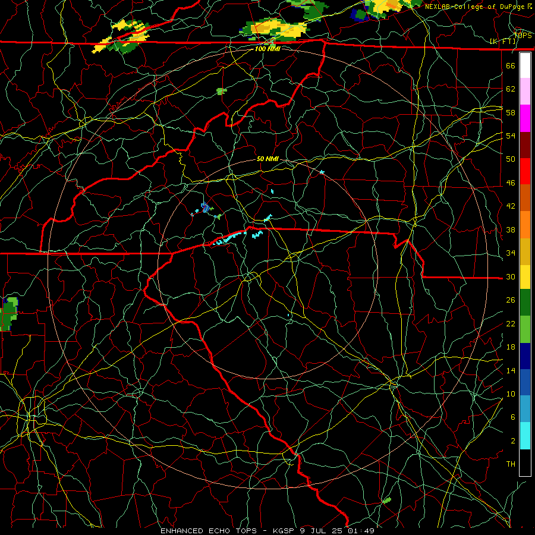Click the "ENHANCED ECHO TOPS - KGSP" title text
Image resolution: width=535 pixels, height=535 pixels.
click(228, 531)
